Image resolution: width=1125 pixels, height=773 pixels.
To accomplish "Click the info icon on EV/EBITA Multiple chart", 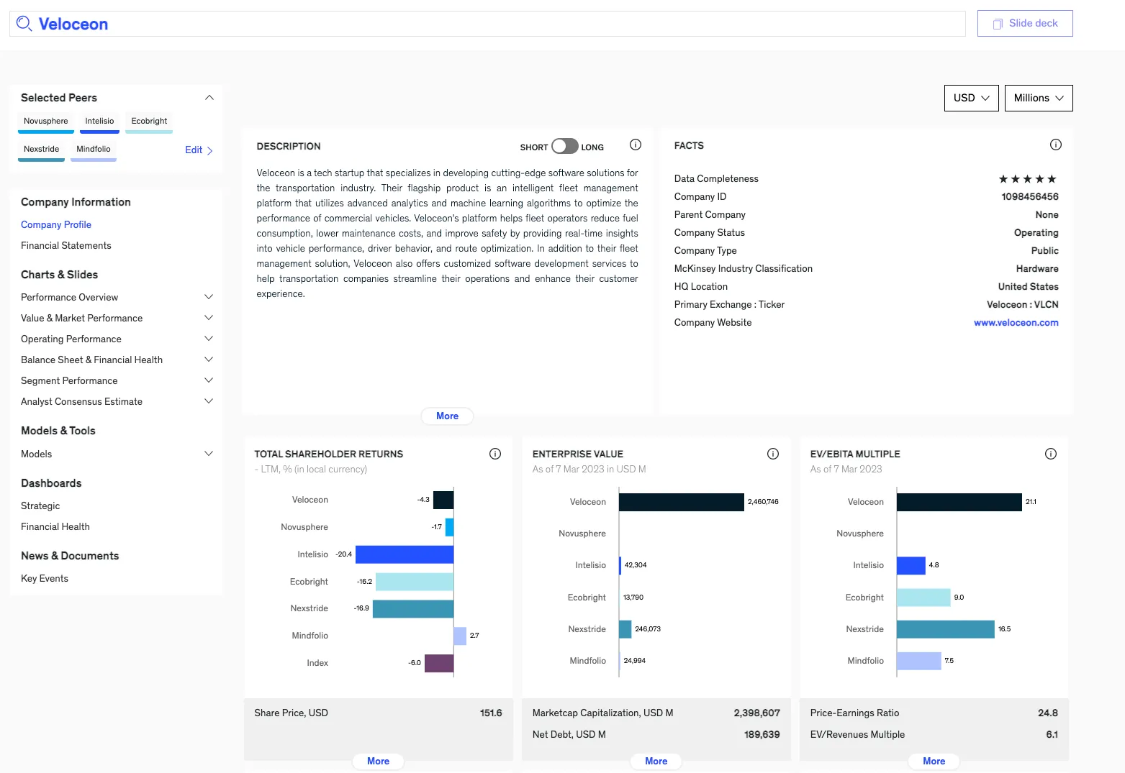I will pyautogui.click(x=1050, y=453).
